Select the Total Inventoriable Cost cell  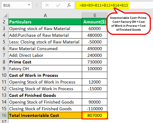[x=45, y=115]
